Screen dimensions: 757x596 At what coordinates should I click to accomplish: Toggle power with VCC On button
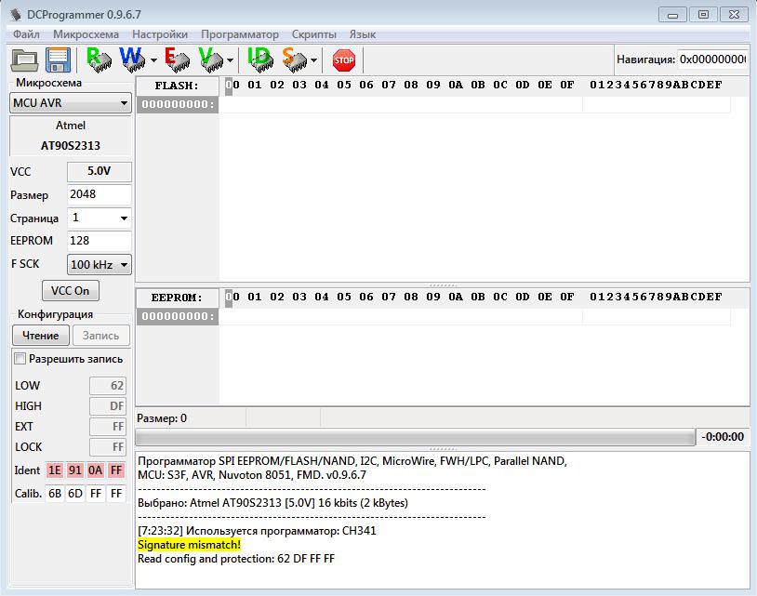coord(70,291)
